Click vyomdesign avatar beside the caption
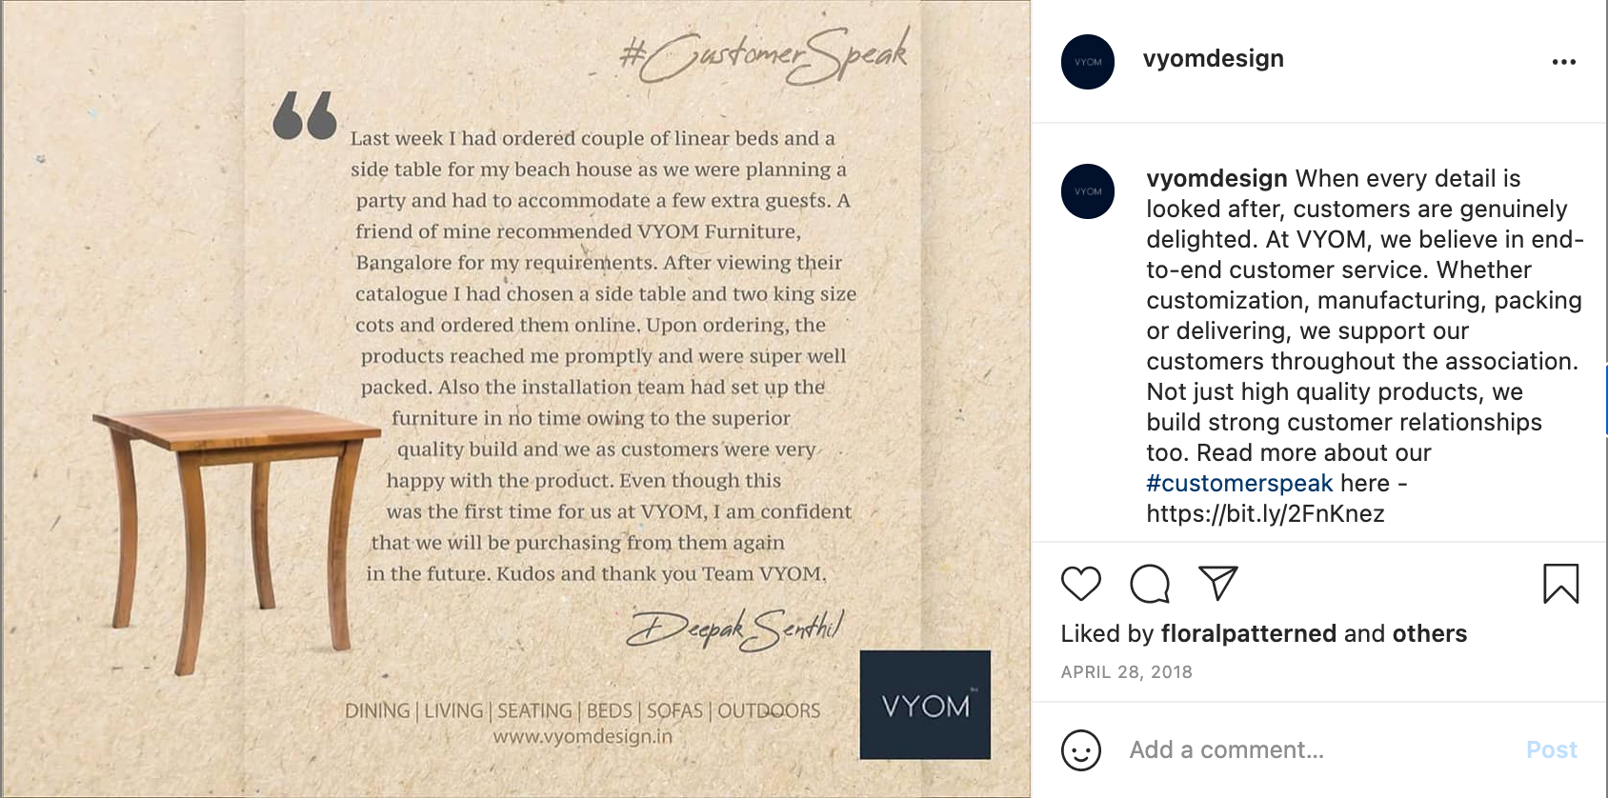 coord(1088,191)
